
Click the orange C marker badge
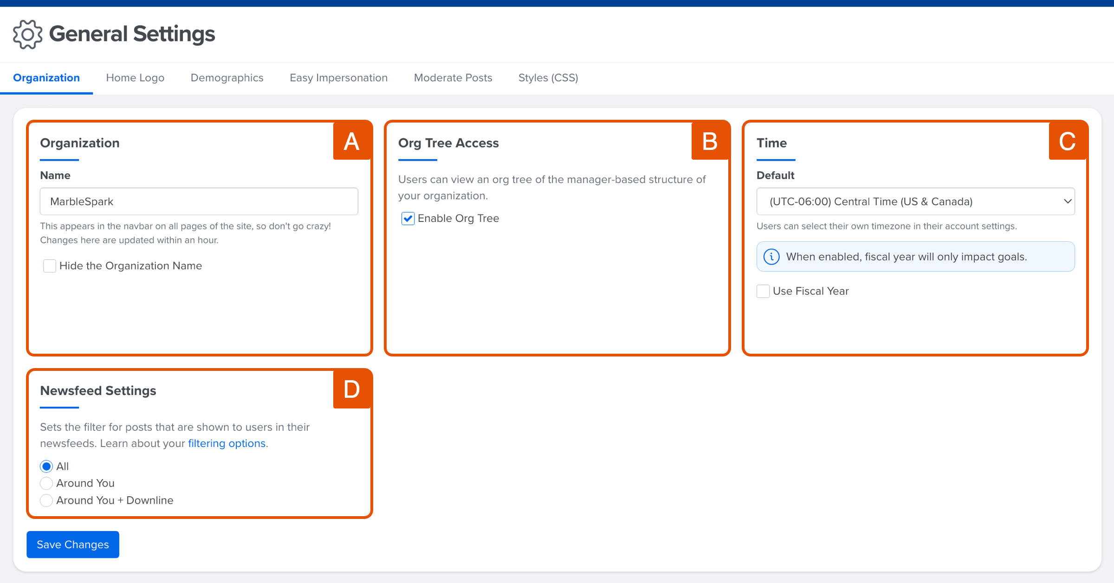[1067, 141]
